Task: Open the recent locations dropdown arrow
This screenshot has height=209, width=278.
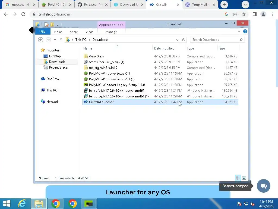Action: [x=55, y=40]
